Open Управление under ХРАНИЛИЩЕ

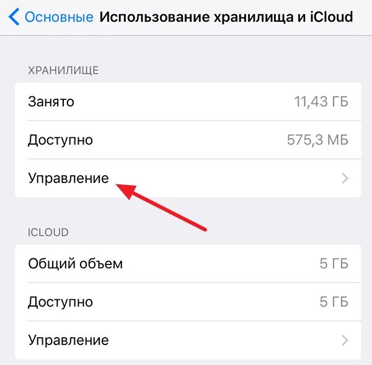(x=188, y=178)
